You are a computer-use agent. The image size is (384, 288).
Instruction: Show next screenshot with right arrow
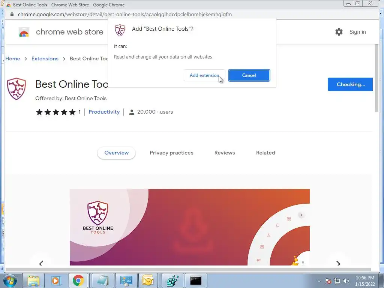[x=339, y=263]
